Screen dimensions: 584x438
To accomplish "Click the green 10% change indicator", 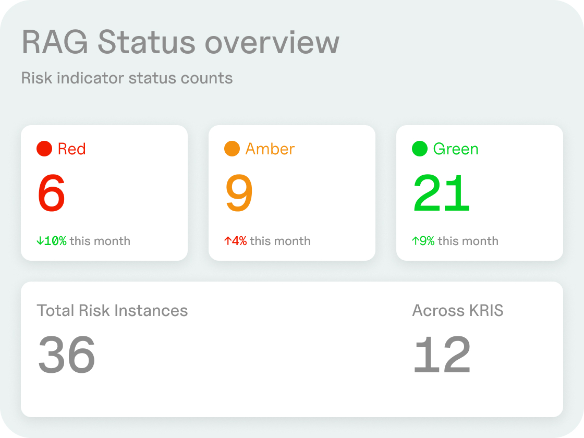I will (53, 241).
